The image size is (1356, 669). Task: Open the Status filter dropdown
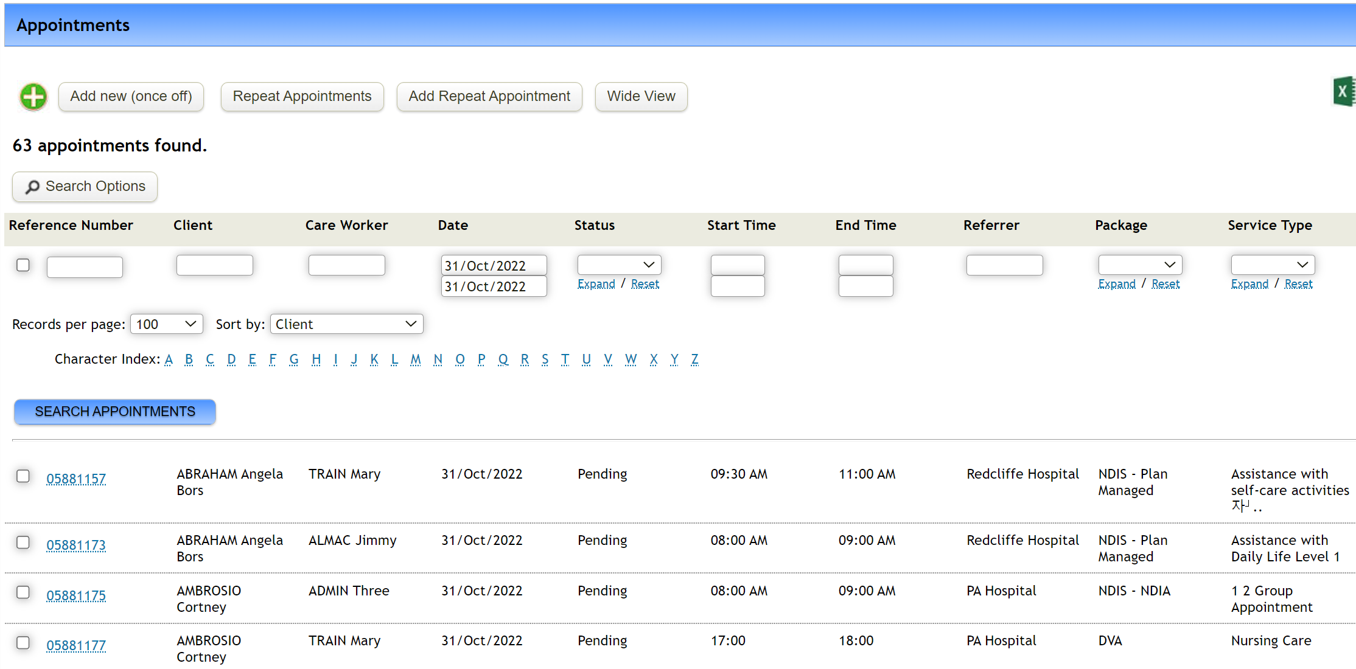pos(619,265)
